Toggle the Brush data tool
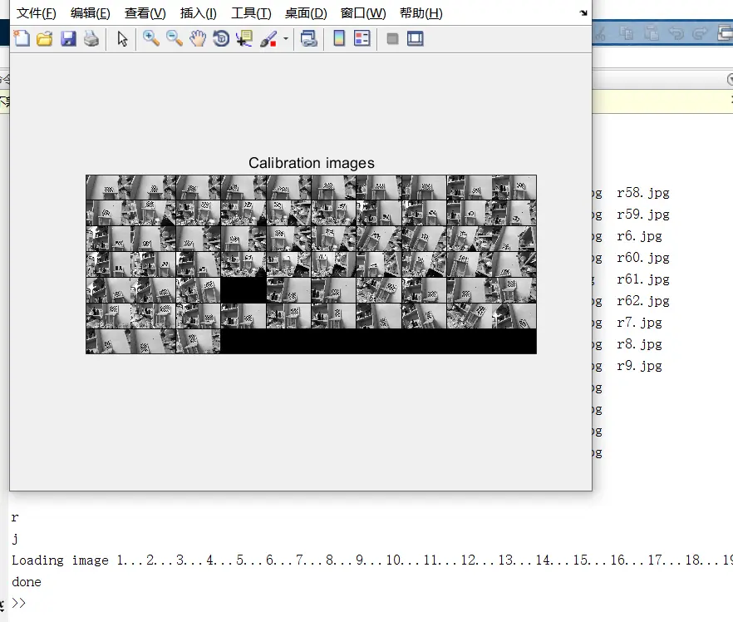The height and width of the screenshot is (622, 733). [x=268, y=38]
